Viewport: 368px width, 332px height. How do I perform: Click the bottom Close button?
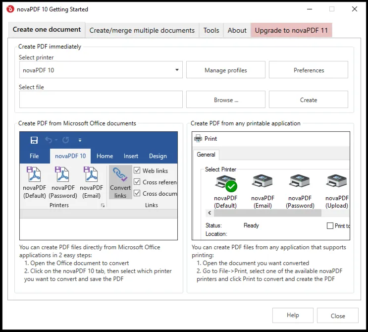tap(338, 316)
